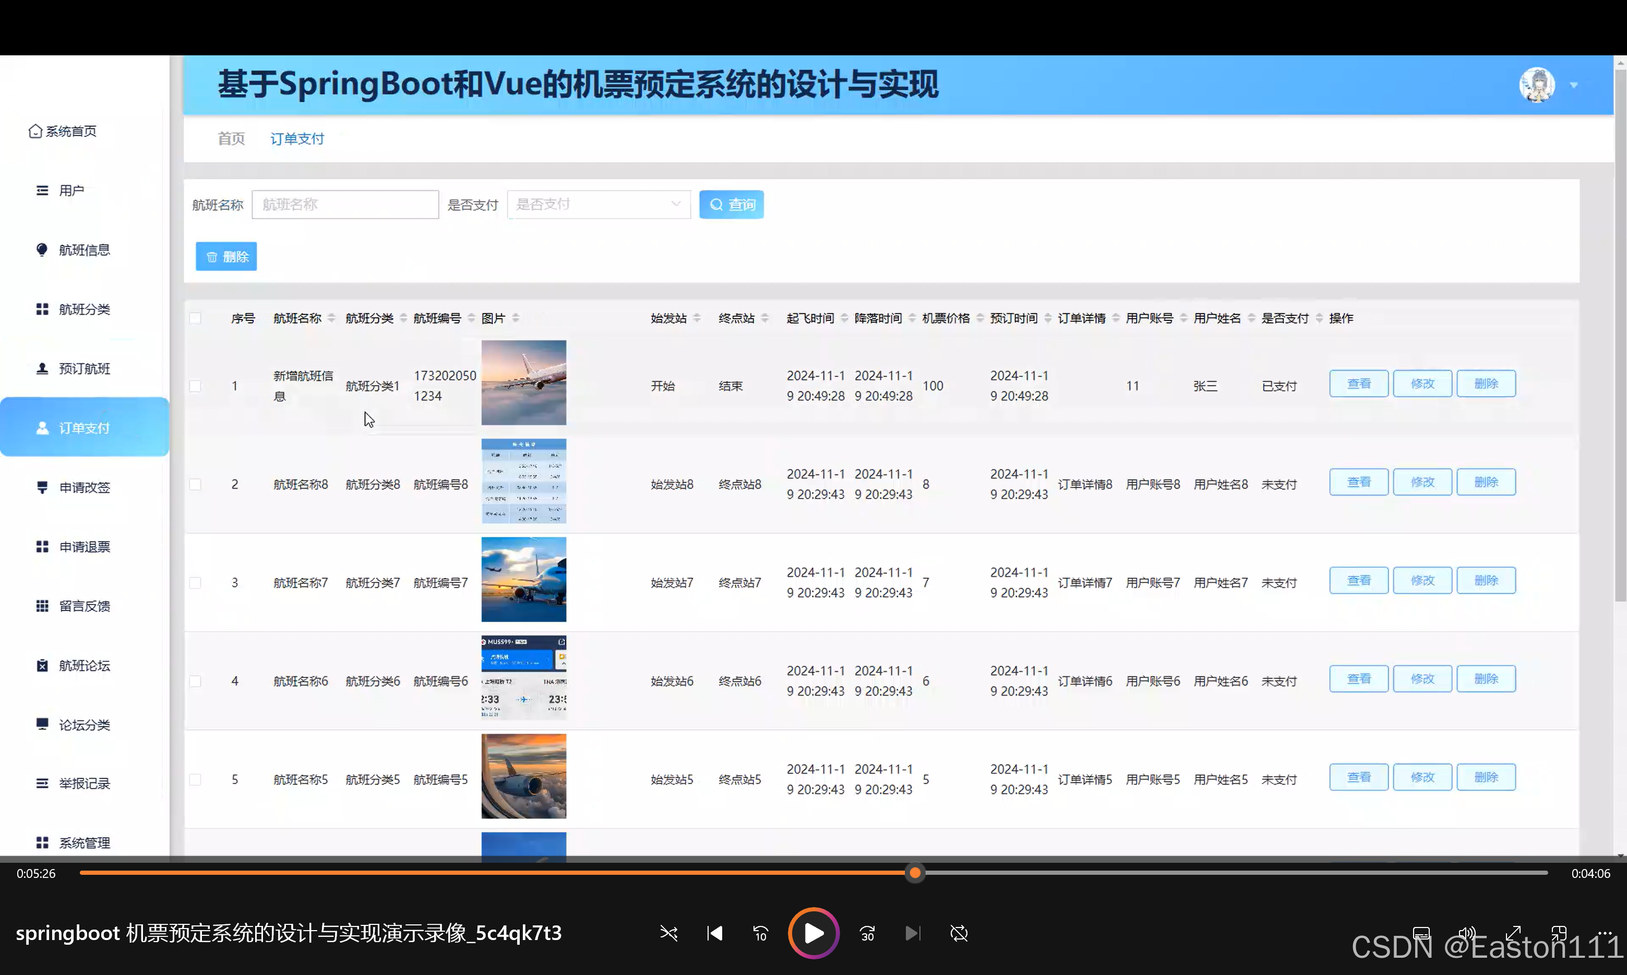Sort by 航班分类 column arrows
This screenshot has height=975, width=1627.
tap(403, 318)
